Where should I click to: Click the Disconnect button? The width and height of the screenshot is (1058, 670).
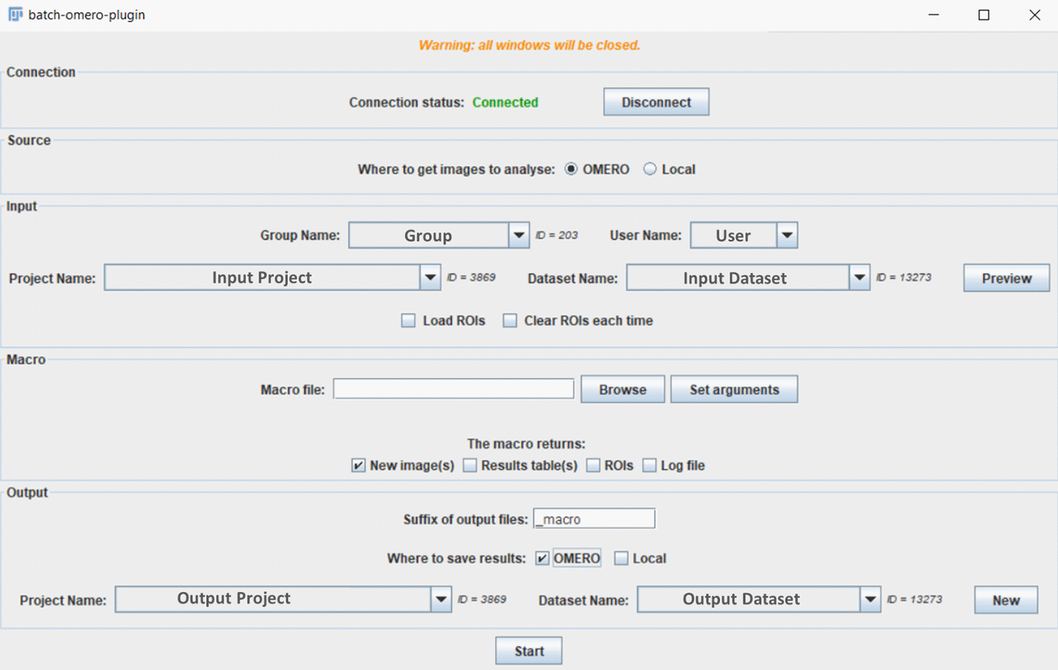(x=656, y=102)
